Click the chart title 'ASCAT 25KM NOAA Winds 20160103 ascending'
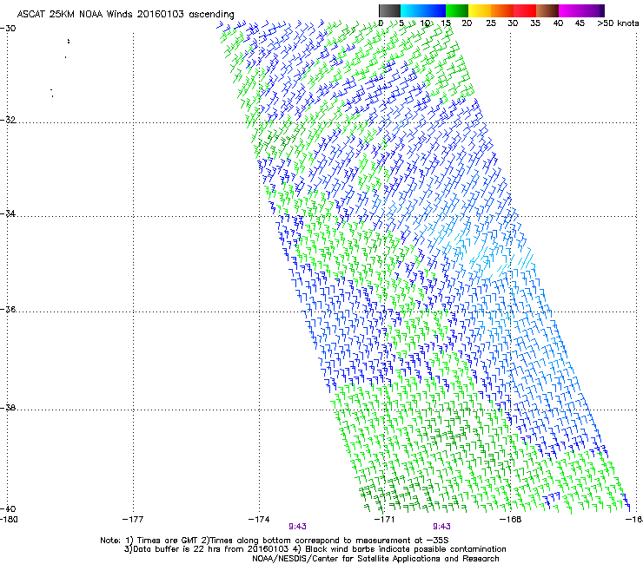This screenshot has height=564, width=643. tap(125, 15)
